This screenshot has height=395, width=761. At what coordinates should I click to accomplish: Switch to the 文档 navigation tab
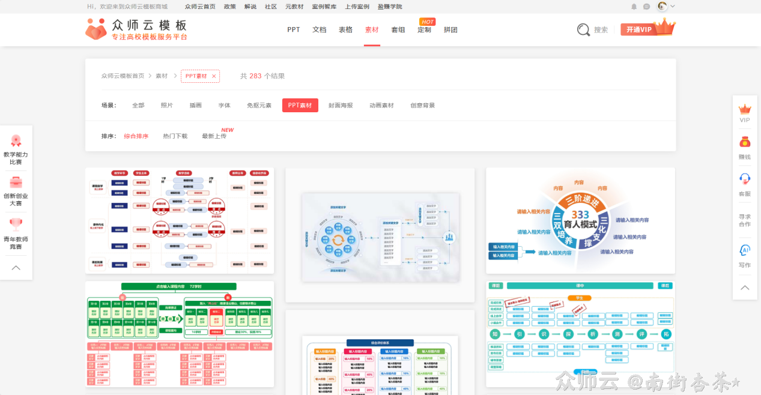[319, 30]
